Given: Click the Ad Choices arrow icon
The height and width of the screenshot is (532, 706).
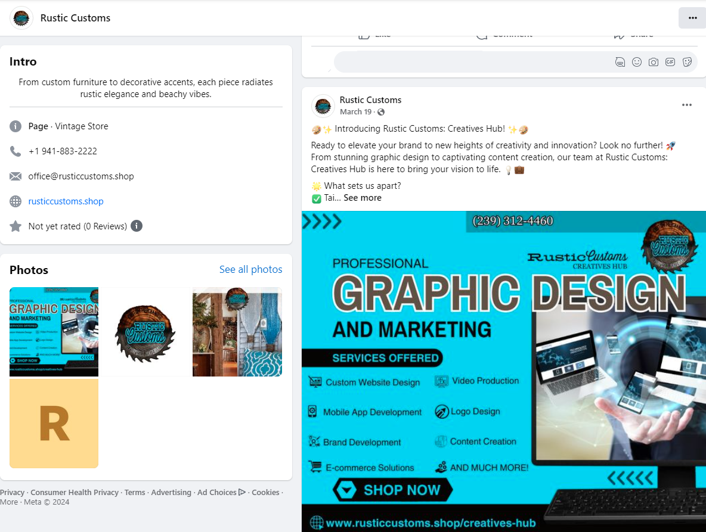Looking at the screenshot, I should (x=242, y=492).
